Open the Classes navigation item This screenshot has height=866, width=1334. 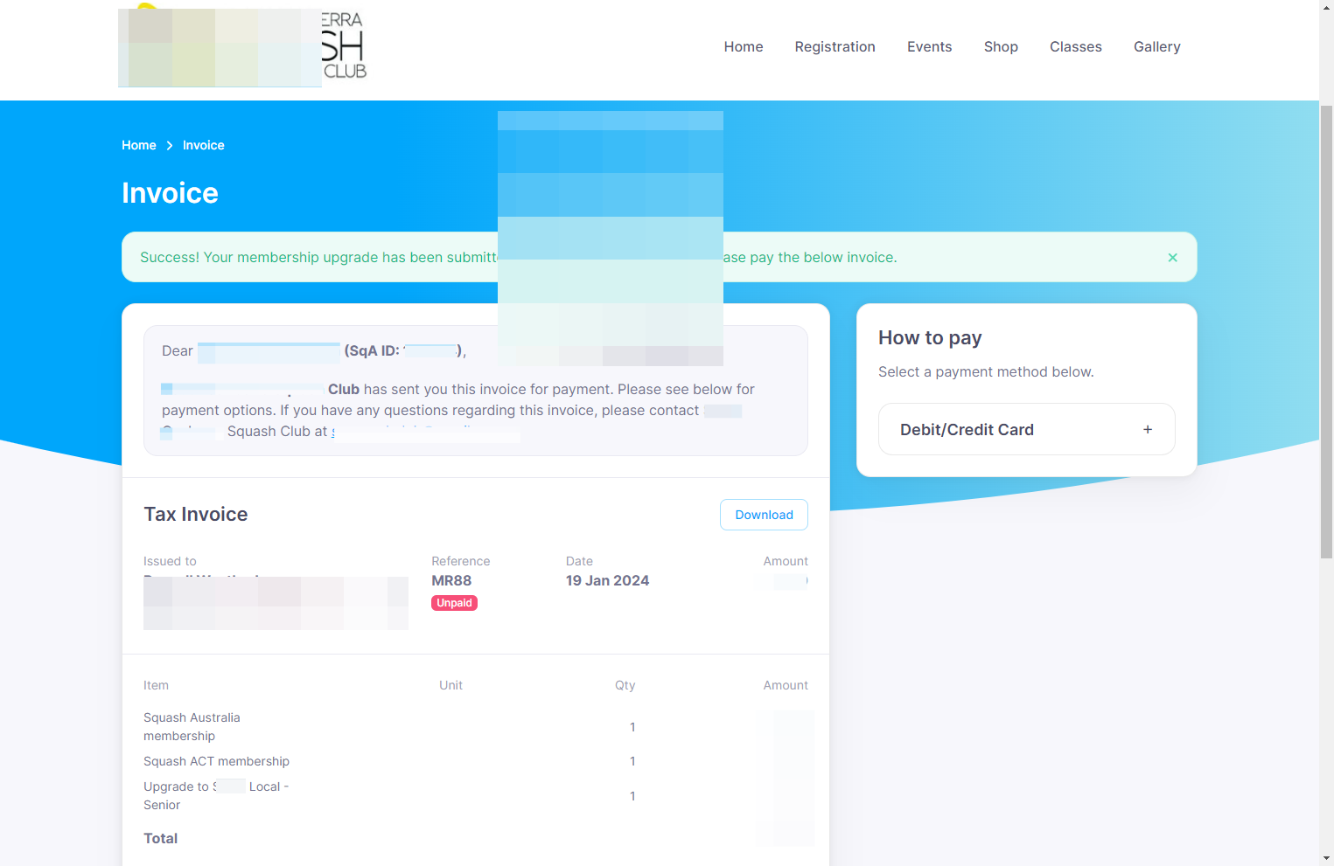[x=1075, y=47]
